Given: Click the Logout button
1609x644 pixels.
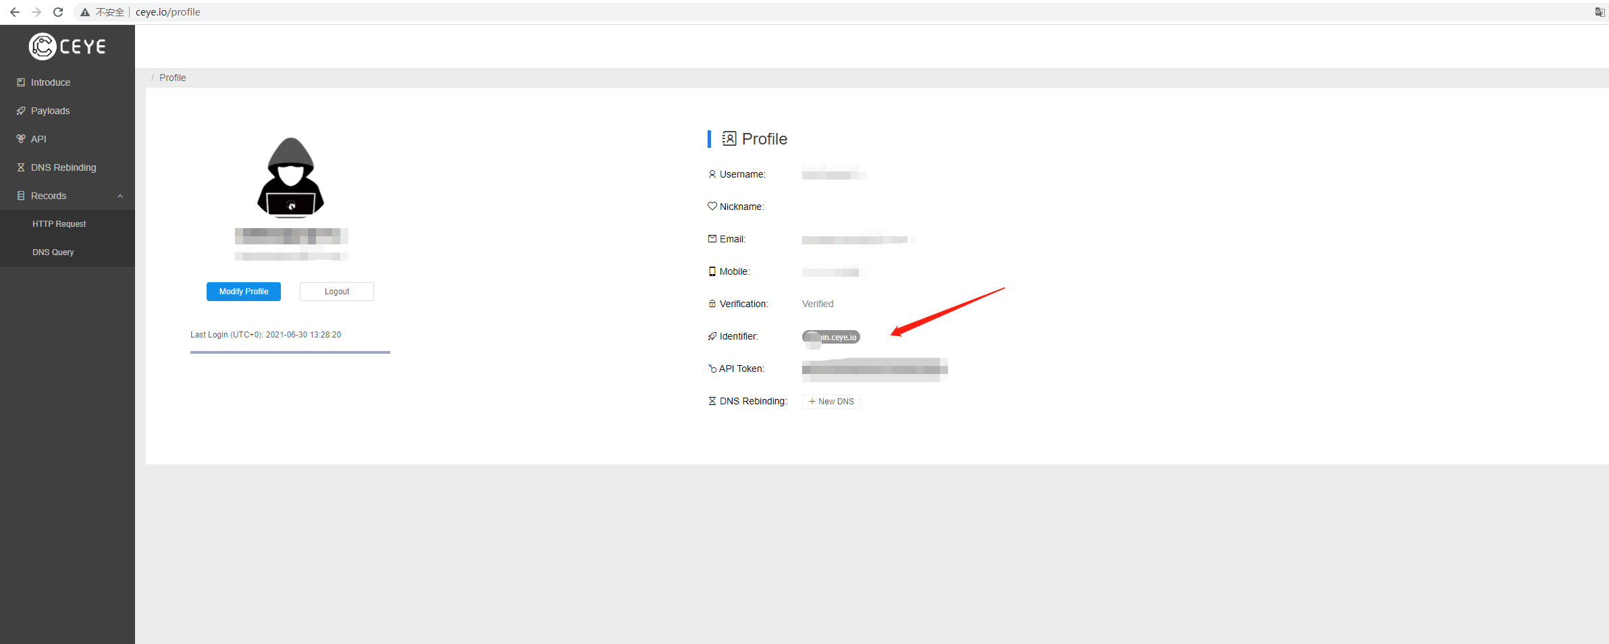Looking at the screenshot, I should [x=337, y=292].
